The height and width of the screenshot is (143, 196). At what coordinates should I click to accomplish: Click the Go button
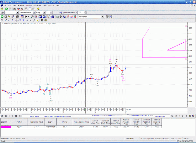pyautogui.click(x=3, y=13)
